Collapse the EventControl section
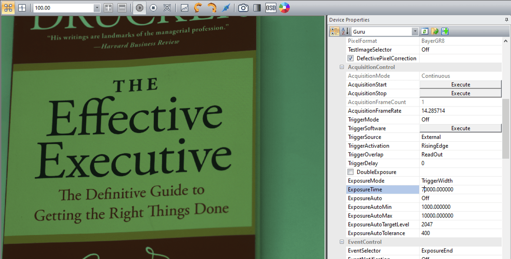Image resolution: width=511 pixels, height=259 pixels. (x=342, y=242)
